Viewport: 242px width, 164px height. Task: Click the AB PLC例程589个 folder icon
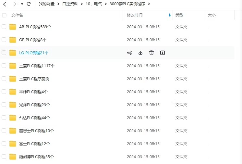point(13,27)
